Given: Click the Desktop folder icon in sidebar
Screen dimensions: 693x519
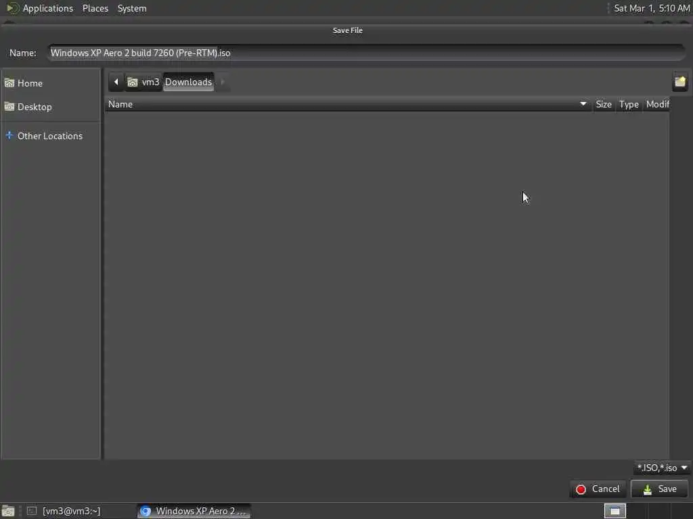Looking at the screenshot, I should click(9, 107).
